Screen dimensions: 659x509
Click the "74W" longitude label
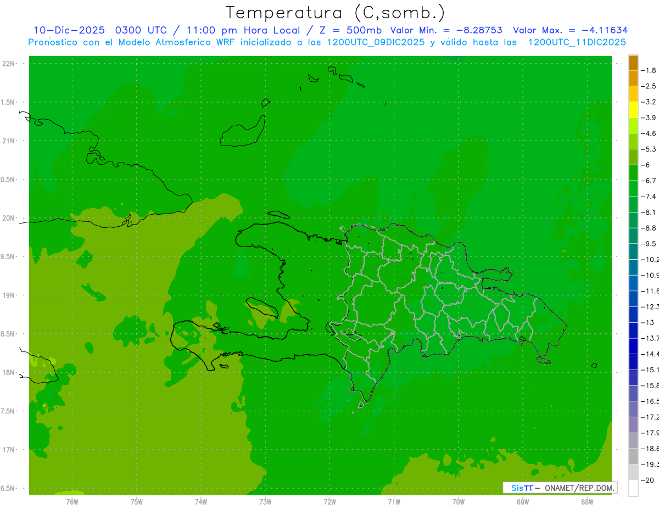[x=201, y=501]
